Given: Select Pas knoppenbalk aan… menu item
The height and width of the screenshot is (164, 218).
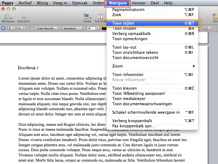Looking at the screenshot, I should click(x=152, y=126).
